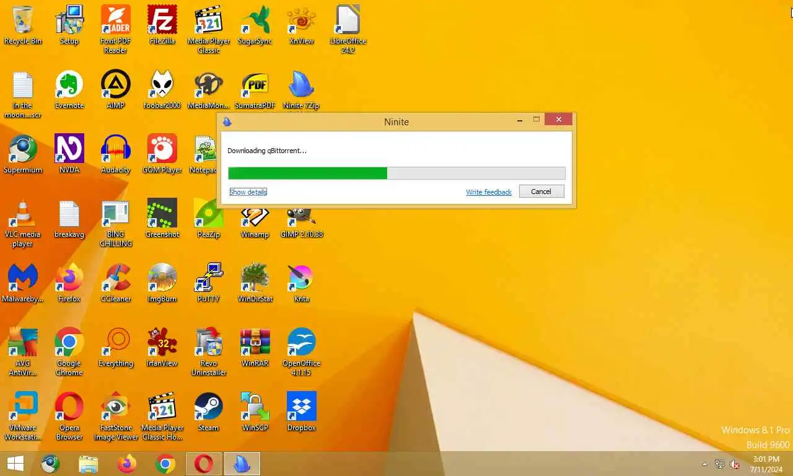Screen dimensions: 793x476
Task: Click the Greenshot desktop shortcut
Action: coord(162,219)
